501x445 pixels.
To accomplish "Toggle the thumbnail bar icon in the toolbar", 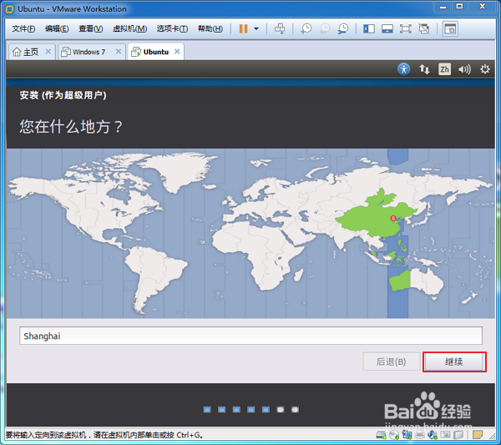I will [x=387, y=28].
